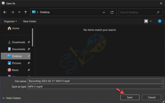Image resolution: width=165 pixels, height=103 pixels.
Task: Open recent locations chevron
Action: point(19,12)
